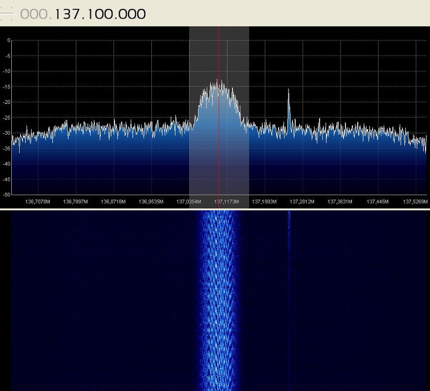The height and width of the screenshot is (391, 430).
Task: Click the grey filter passband left of the red line
Action: tap(204, 118)
